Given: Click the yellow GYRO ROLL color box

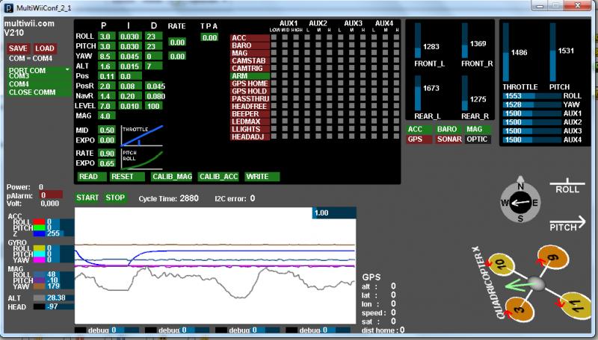Looking at the screenshot, I should [39, 248].
